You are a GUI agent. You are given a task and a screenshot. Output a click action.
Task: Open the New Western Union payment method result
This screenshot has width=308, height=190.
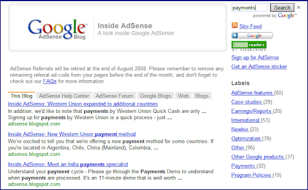72,134
